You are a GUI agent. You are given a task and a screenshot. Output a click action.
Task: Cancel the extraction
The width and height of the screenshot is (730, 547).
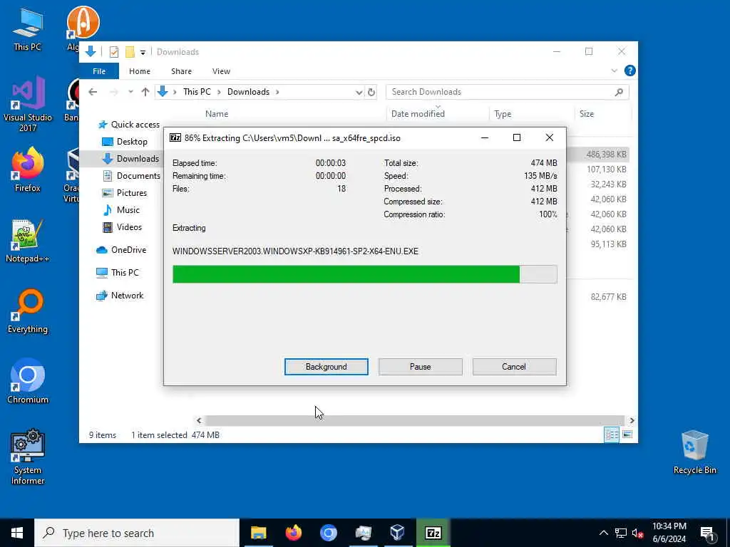pos(514,367)
